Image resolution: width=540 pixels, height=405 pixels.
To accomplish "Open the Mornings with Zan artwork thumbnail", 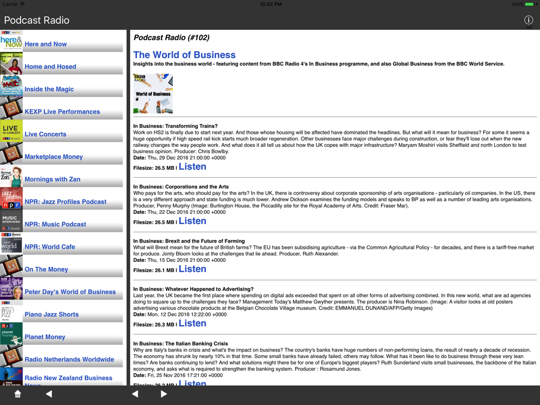I will coord(11,176).
